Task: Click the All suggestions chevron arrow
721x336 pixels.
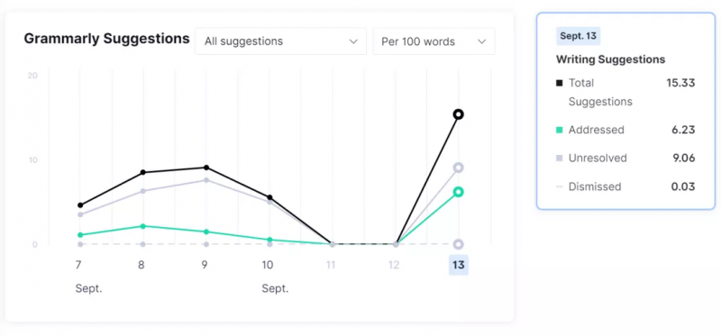Action: 353,41
